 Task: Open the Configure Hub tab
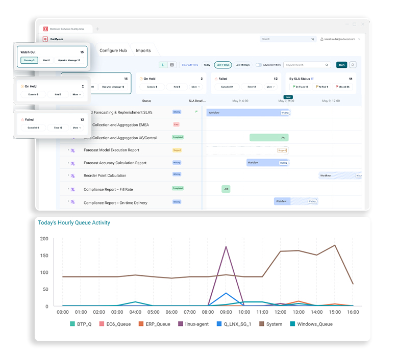tap(113, 50)
